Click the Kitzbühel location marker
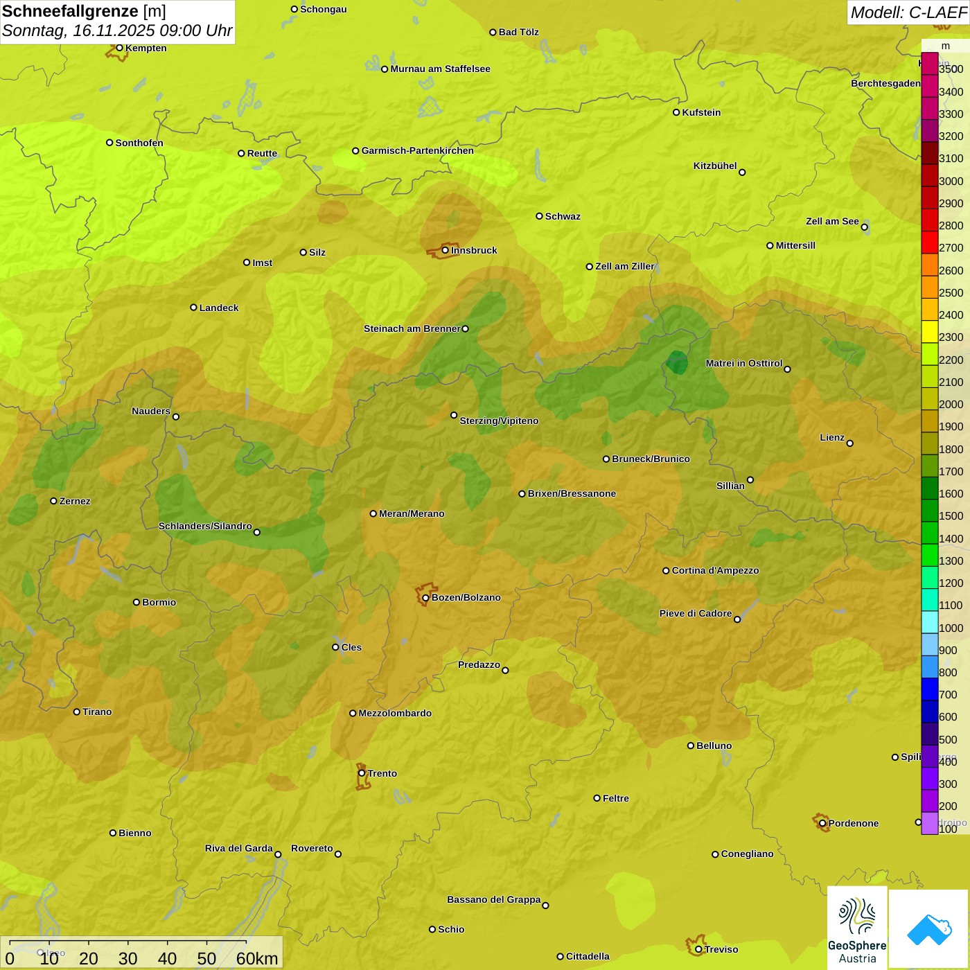 click(742, 173)
